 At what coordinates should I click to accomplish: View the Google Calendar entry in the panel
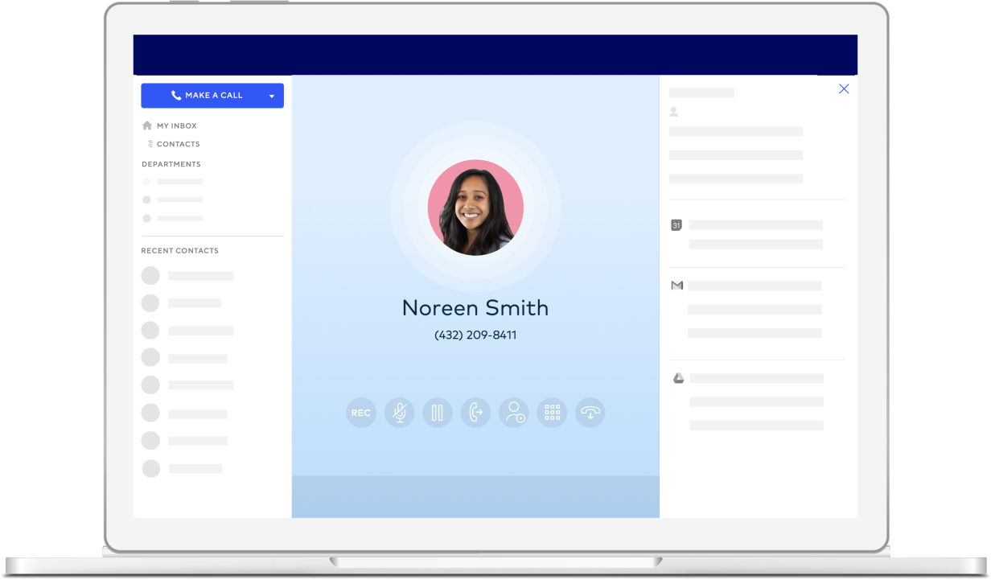[676, 224]
